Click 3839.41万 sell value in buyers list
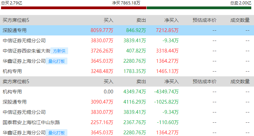Screen dimensions: 254x136 pyautogui.click(x=134, y=41)
